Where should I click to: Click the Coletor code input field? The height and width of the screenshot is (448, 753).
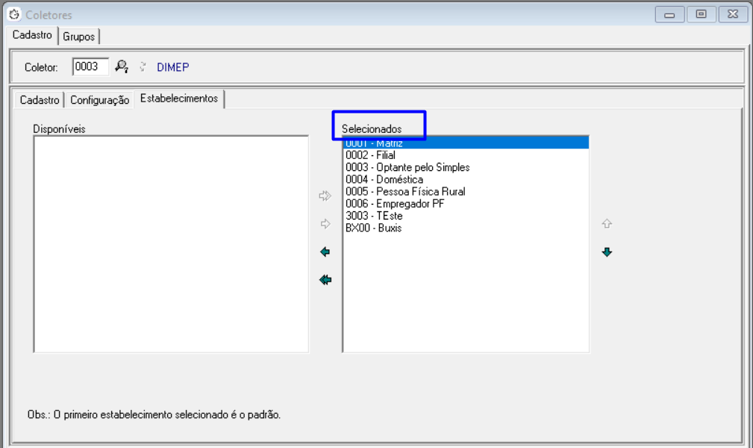click(x=90, y=66)
